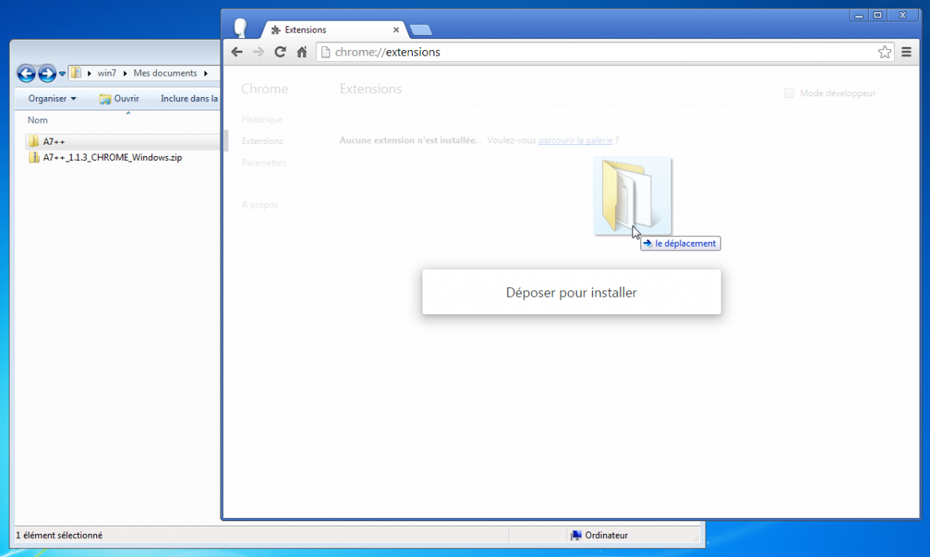Expand the recent locations arrow in Explorer
Screen dimensions: 930x557
[62, 74]
